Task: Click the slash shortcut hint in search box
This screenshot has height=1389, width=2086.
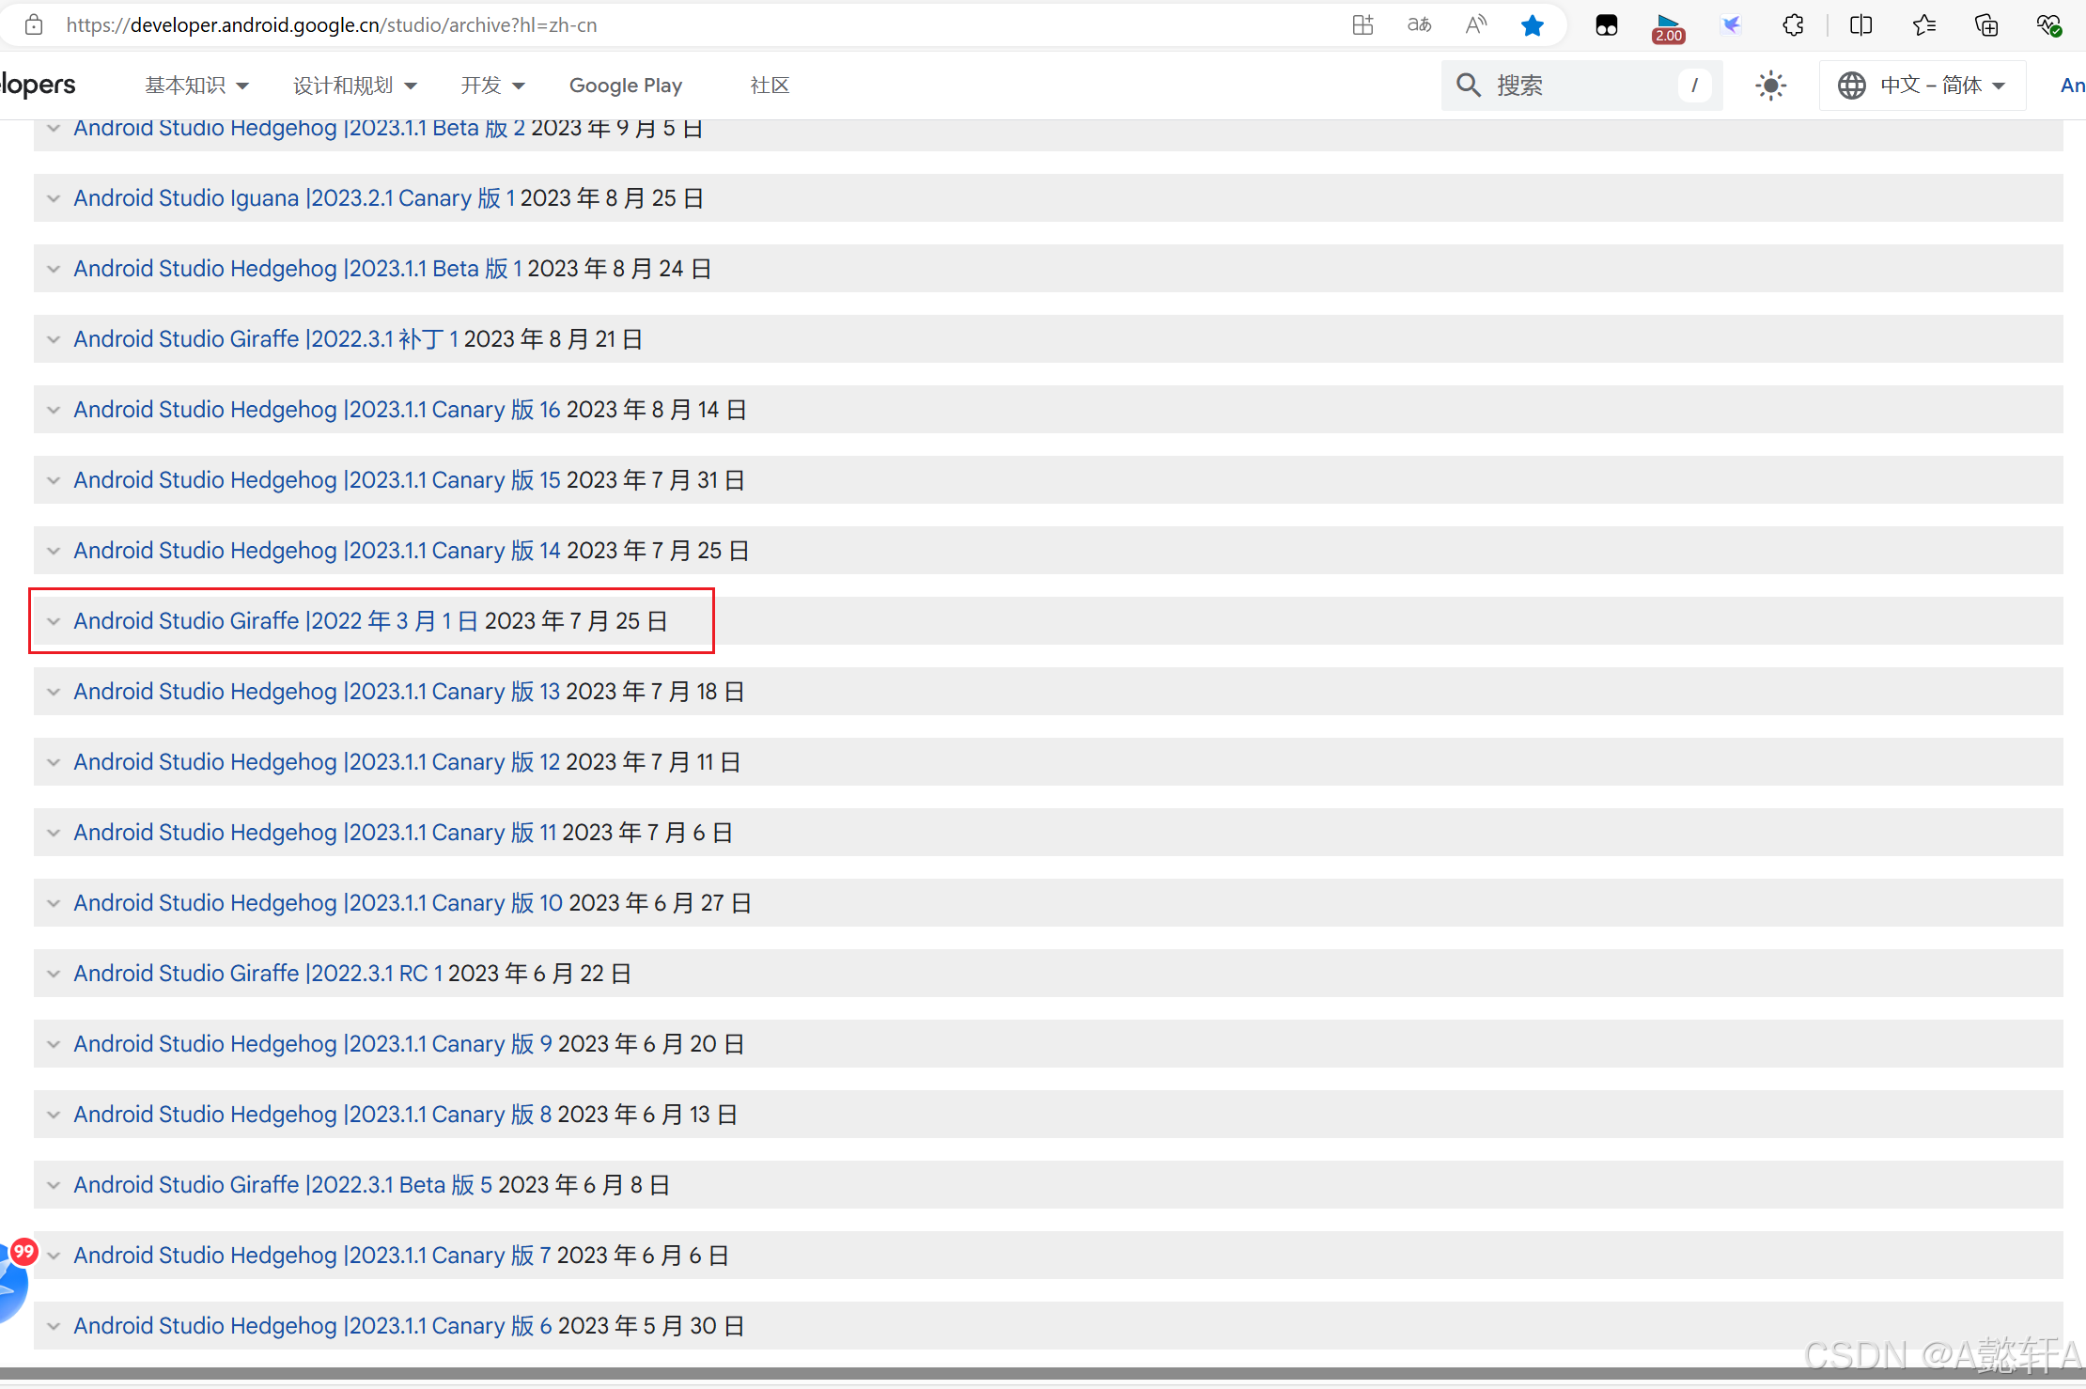Action: 1694,86
